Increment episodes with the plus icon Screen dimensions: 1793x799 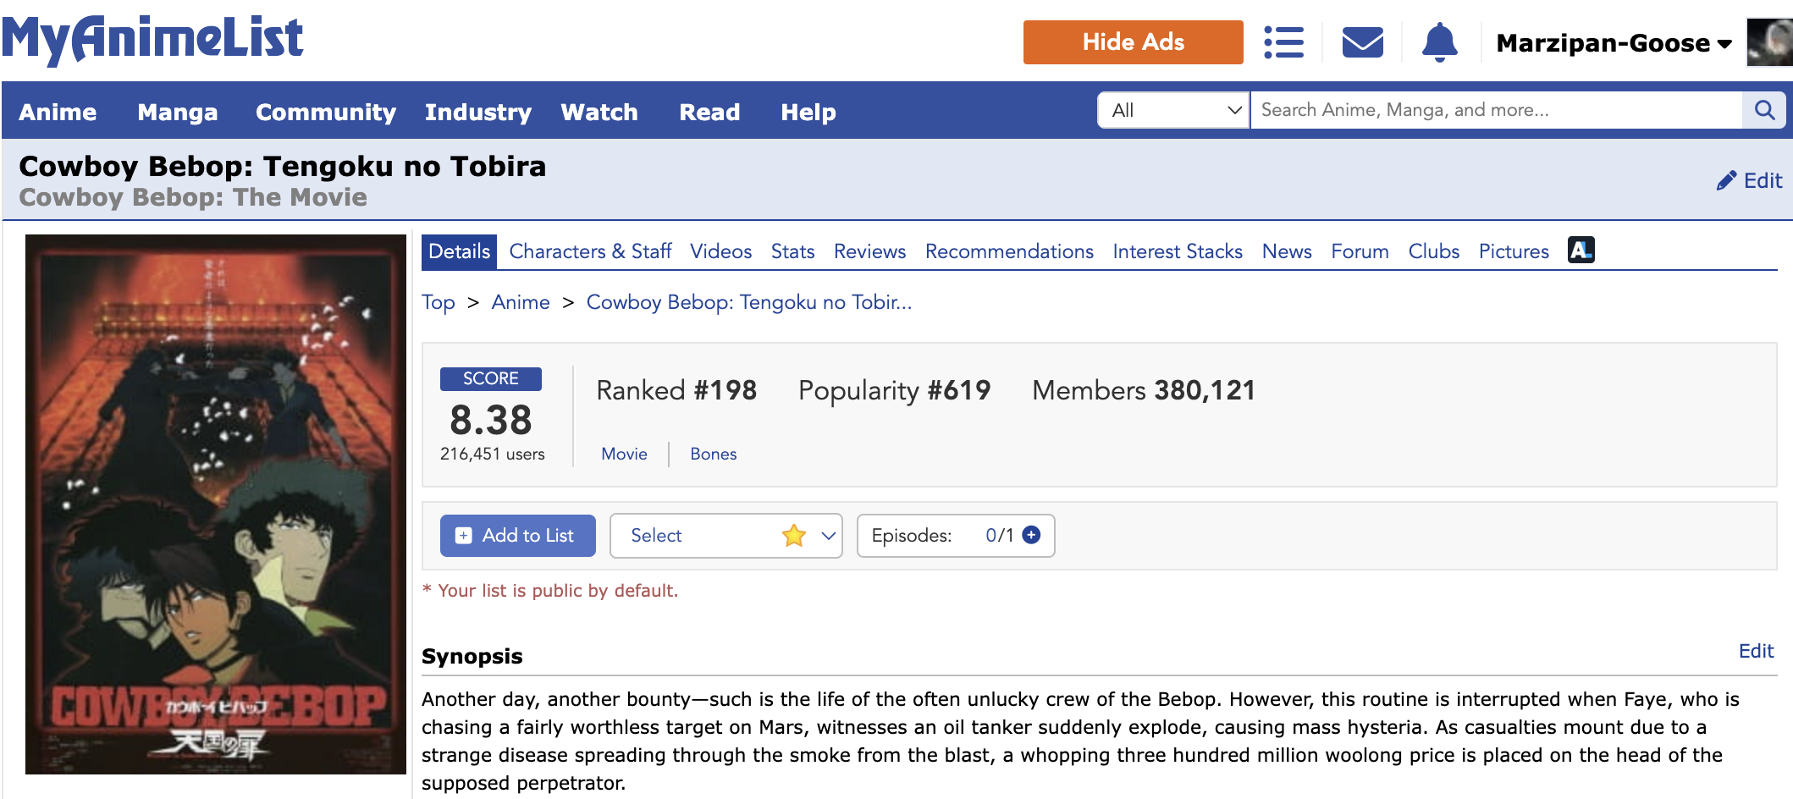(1031, 535)
